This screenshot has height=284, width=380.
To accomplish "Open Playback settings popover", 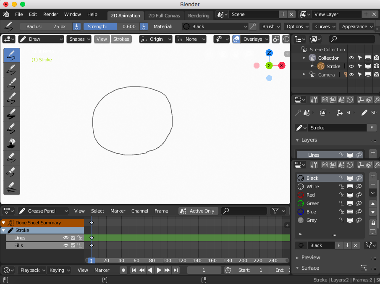I will pos(32,270).
